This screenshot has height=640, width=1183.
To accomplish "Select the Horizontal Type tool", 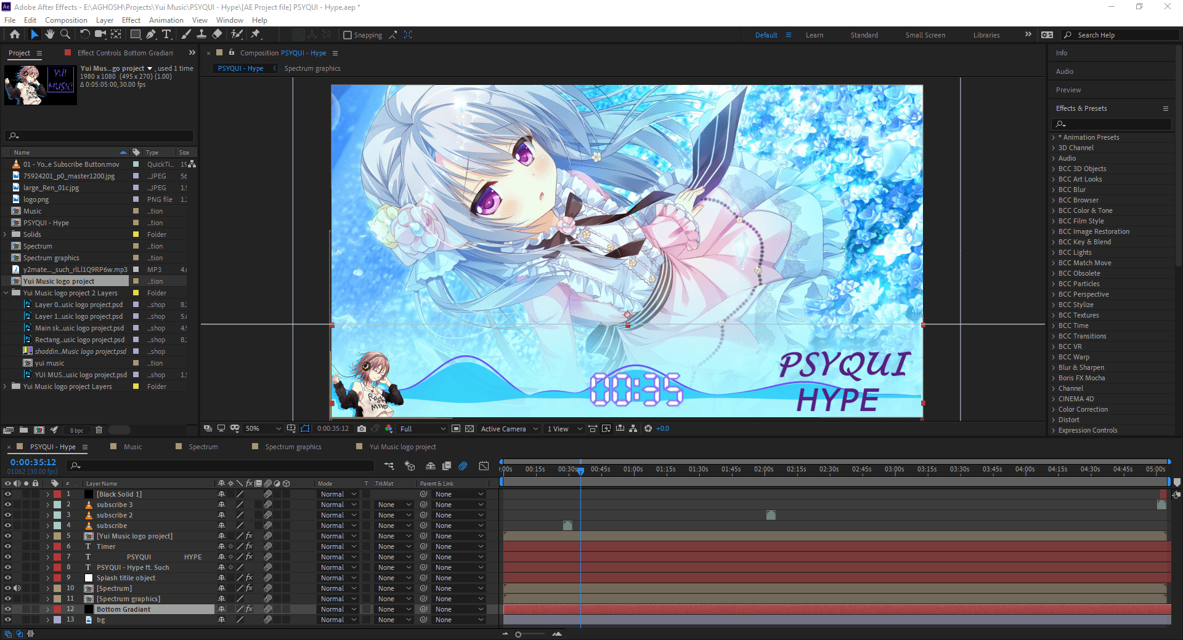I will (166, 35).
